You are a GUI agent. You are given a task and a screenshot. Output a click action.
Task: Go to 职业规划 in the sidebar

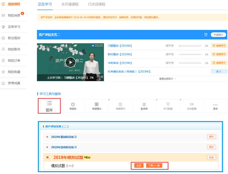click(14, 38)
